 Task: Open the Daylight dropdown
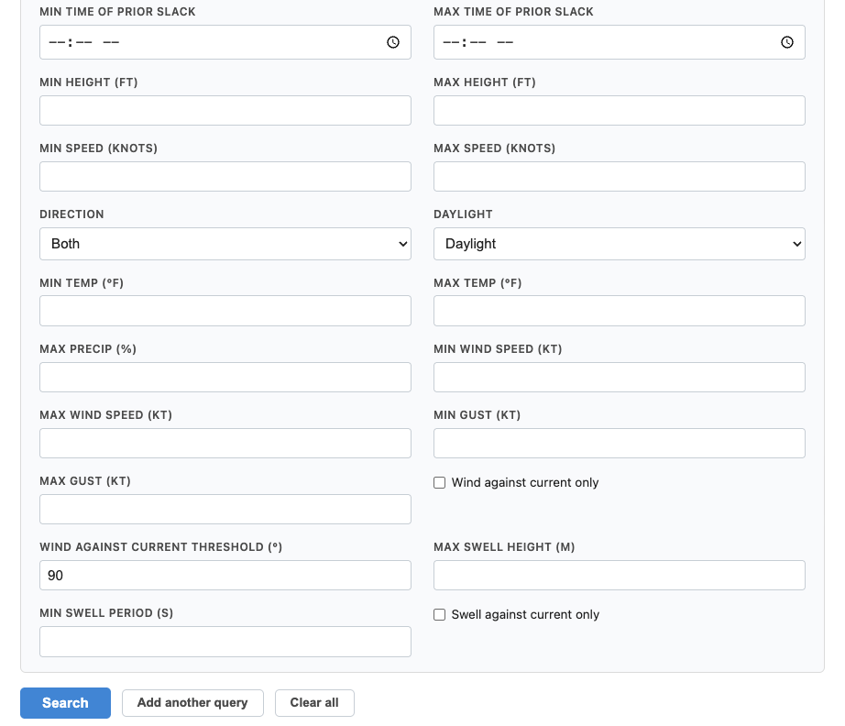tap(619, 243)
